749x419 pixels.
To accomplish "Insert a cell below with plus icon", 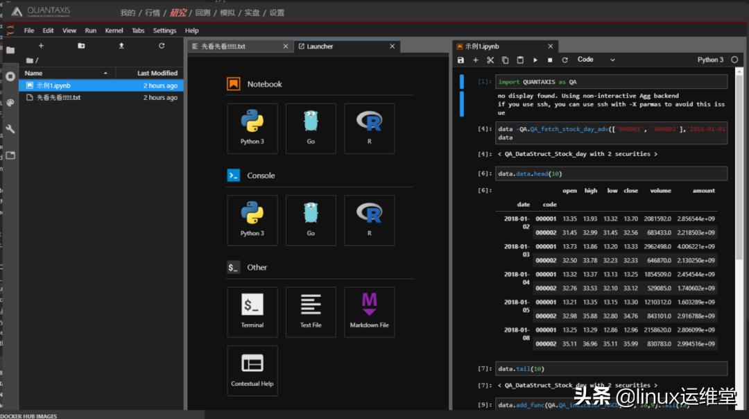I will coord(475,60).
